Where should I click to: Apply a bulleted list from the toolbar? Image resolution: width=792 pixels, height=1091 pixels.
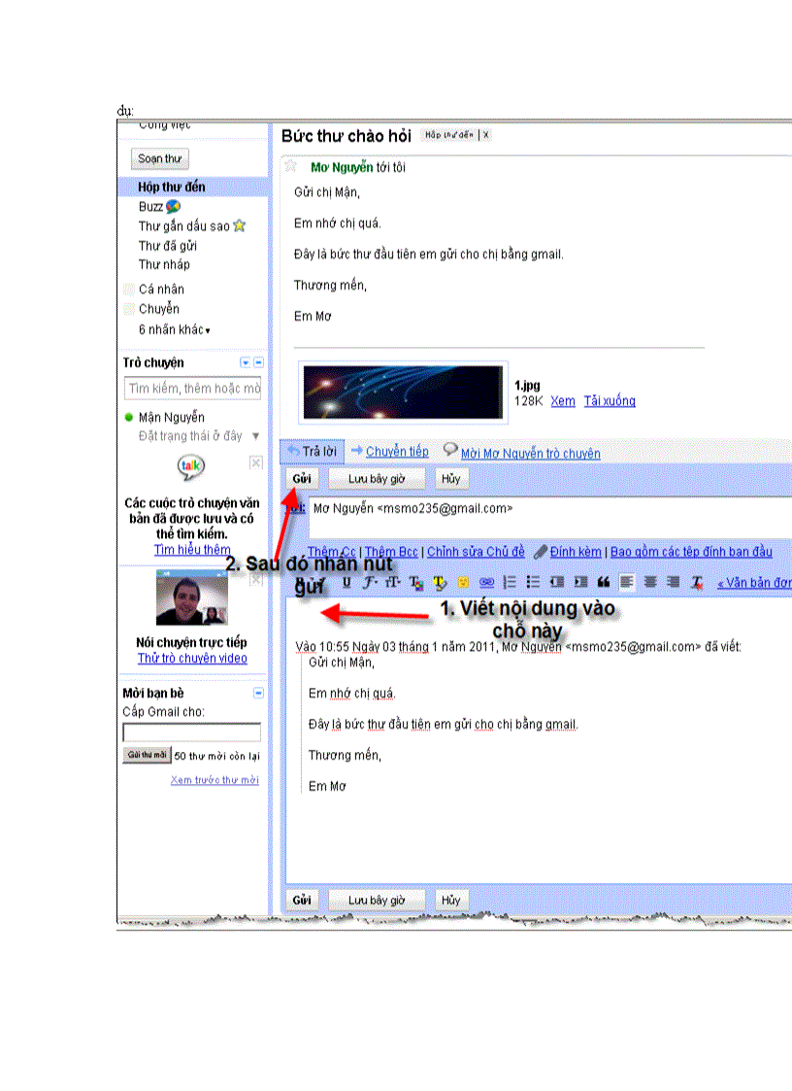point(532,582)
